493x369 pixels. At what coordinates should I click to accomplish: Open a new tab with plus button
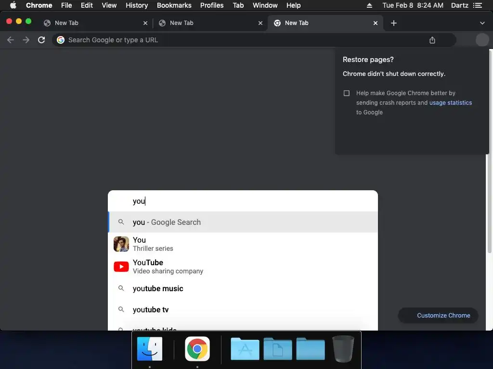click(394, 23)
